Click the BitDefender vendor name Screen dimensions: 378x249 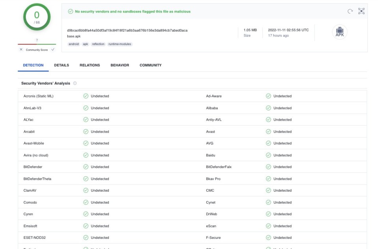(x=33, y=167)
